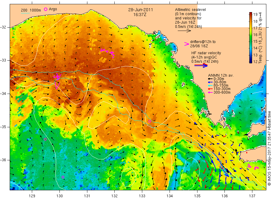Click the -32 latitude axis label

point(3,27)
